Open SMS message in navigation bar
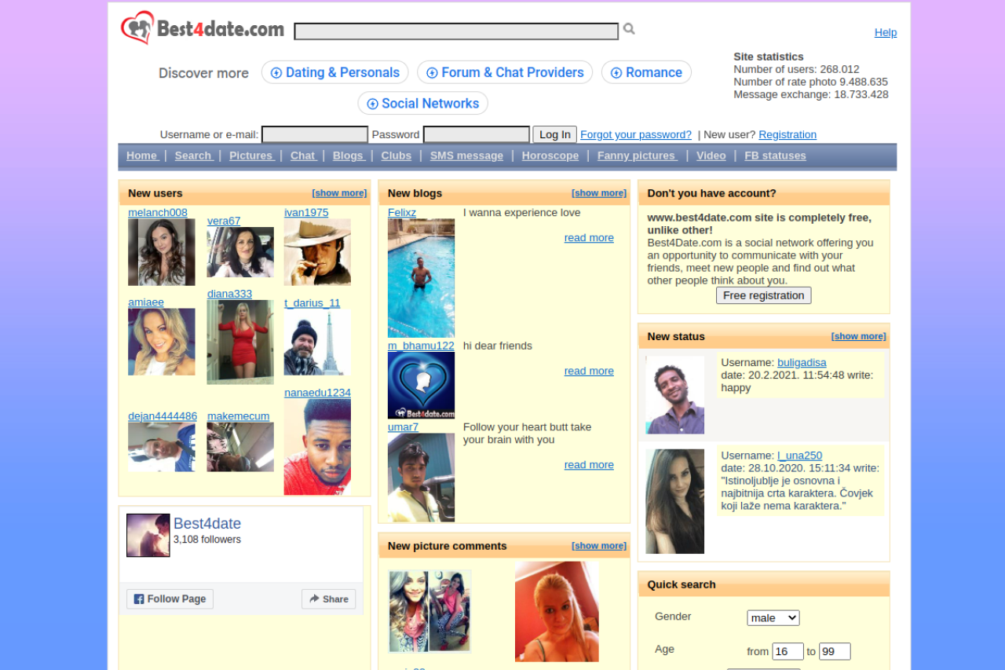Image resolution: width=1005 pixels, height=670 pixels. (466, 156)
